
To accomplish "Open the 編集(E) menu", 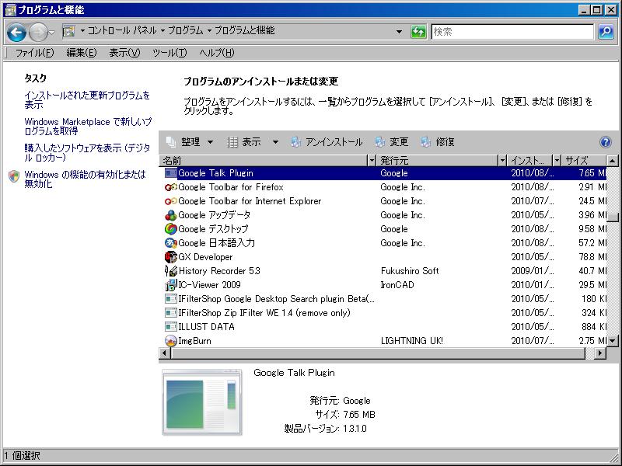I will (x=82, y=53).
